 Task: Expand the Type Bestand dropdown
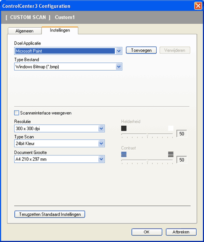point(119,67)
